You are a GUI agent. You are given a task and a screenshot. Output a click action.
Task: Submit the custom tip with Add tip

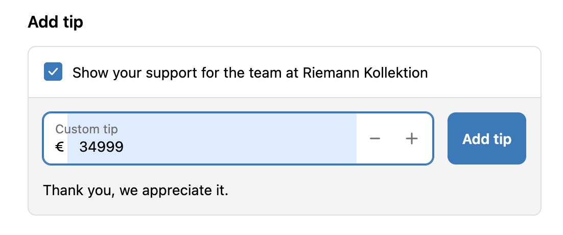tap(486, 139)
